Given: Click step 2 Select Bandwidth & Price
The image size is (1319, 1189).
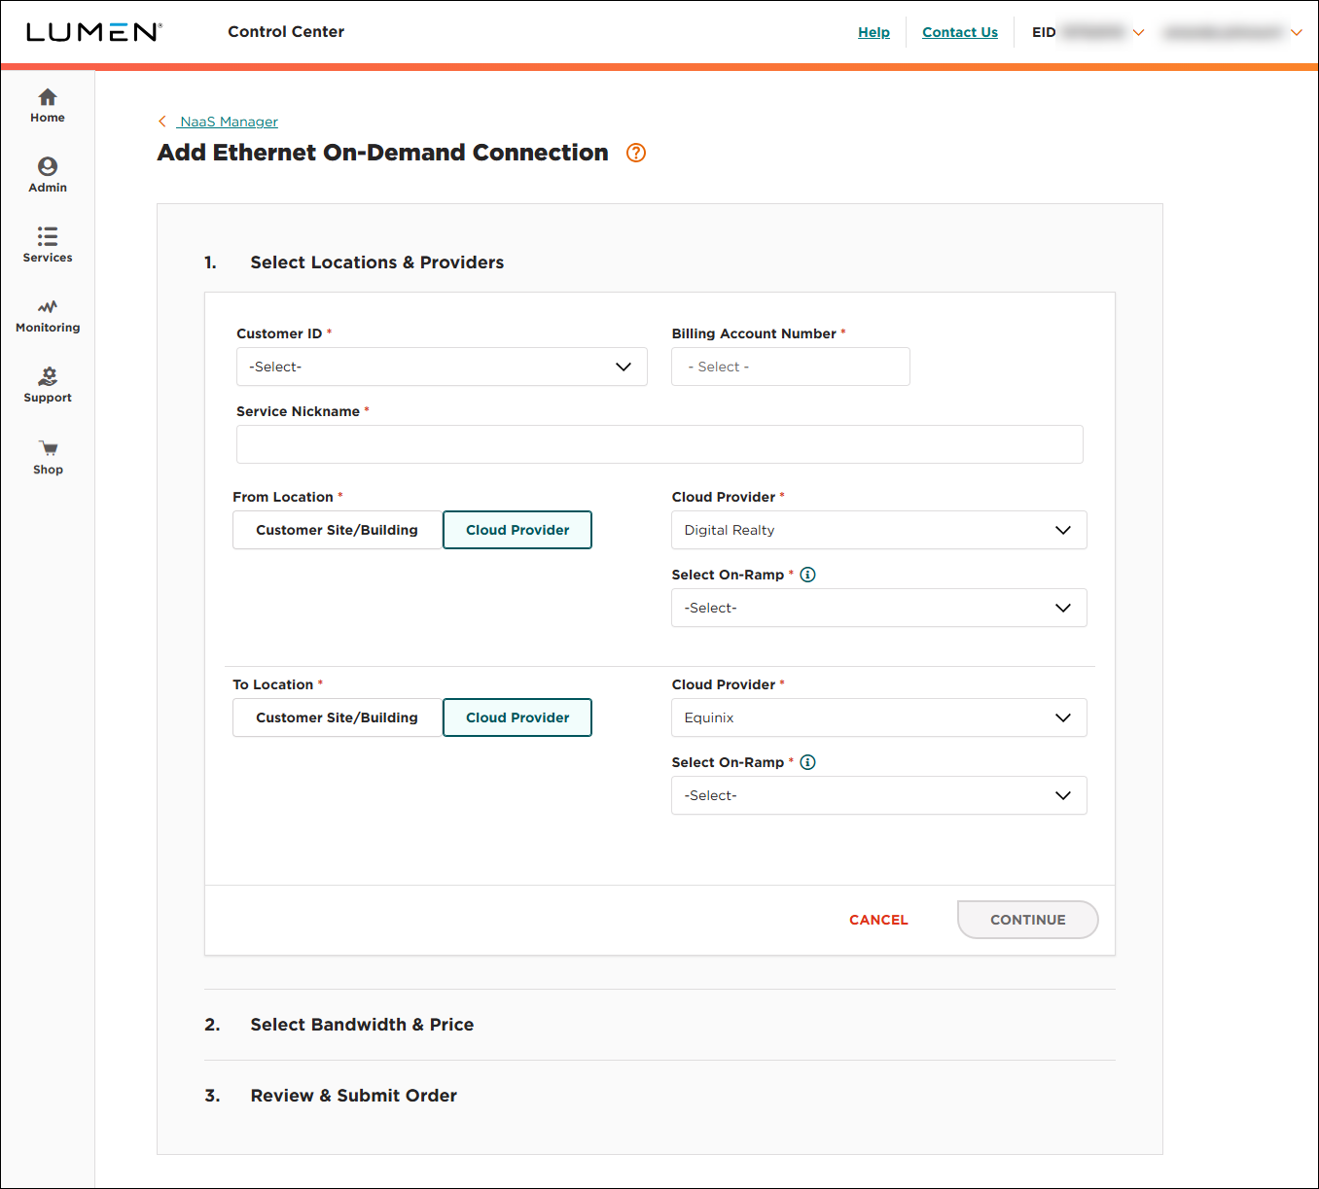Looking at the screenshot, I should pyautogui.click(x=362, y=1025).
